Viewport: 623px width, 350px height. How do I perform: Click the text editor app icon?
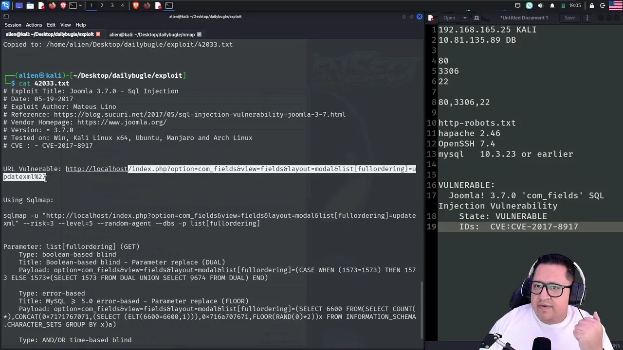coord(431,18)
